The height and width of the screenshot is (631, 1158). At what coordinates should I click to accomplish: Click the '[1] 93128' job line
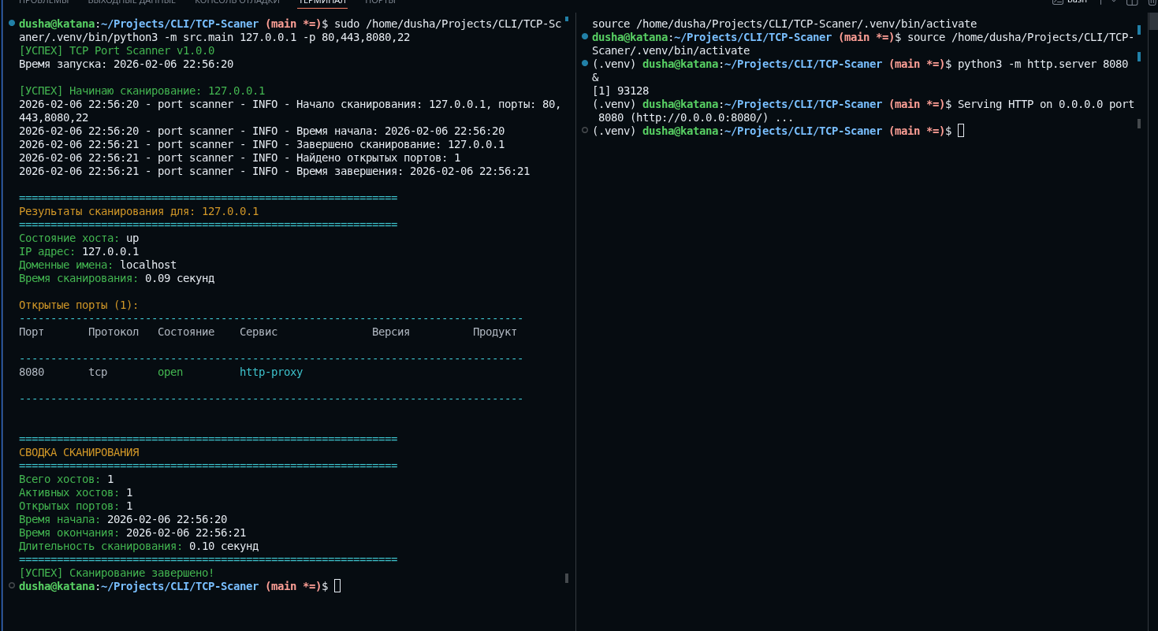(x=620, y=91)
